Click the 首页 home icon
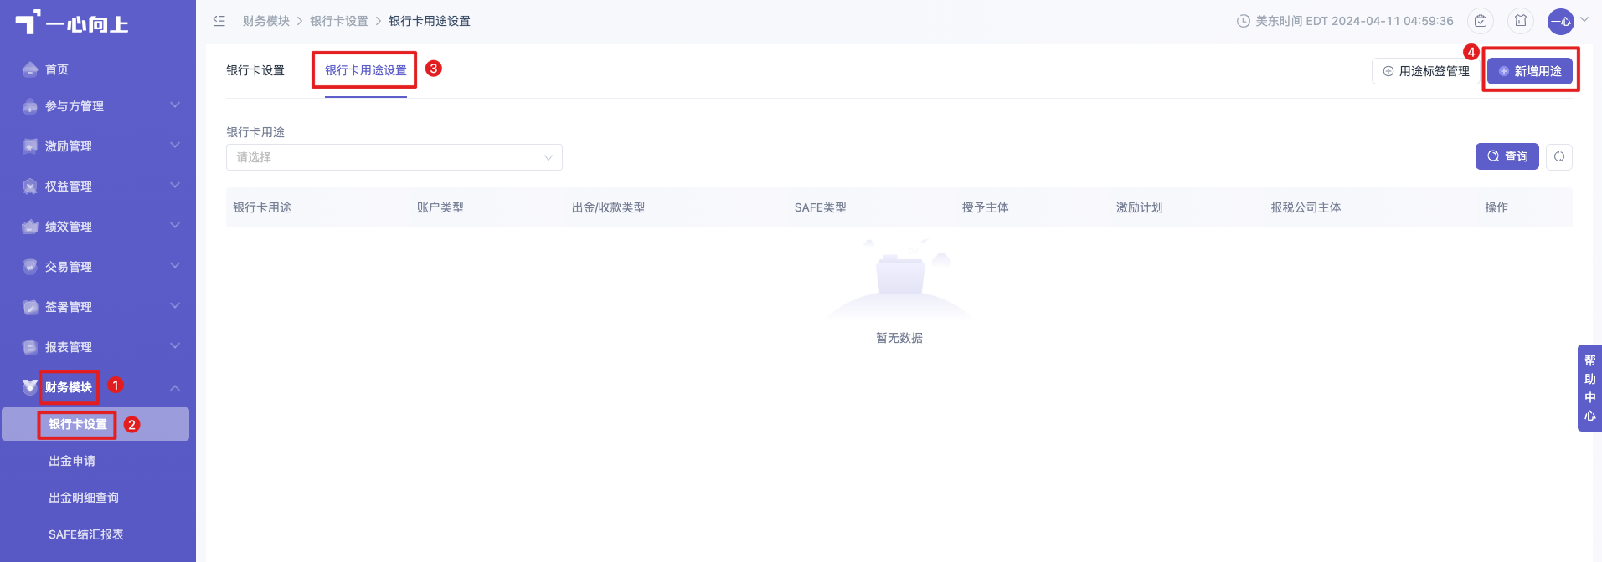 pyautogui.click(x=30, y=69)
